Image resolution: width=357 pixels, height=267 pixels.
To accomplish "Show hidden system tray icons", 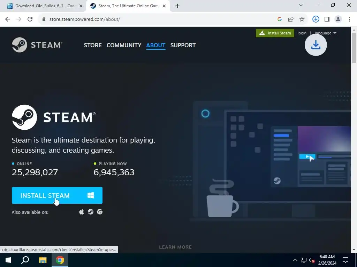I will (295, 260).
